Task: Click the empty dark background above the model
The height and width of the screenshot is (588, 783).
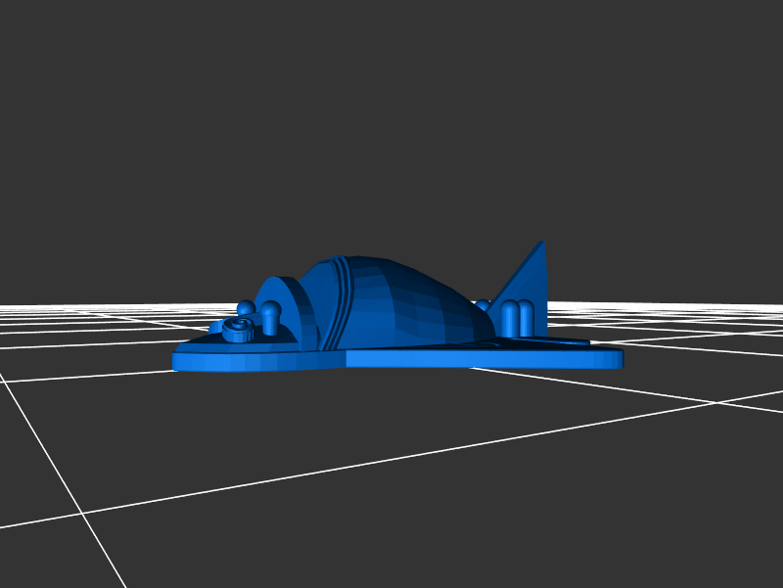Action: (x=391, y=117)
